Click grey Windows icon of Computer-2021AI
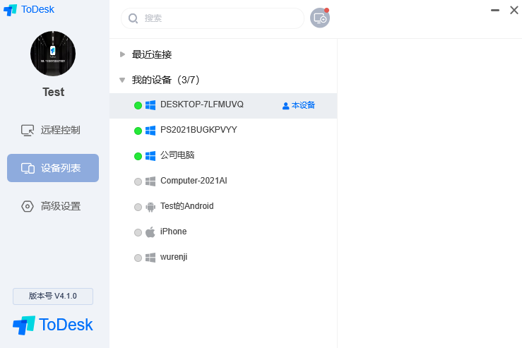The image size is (522, 348). click(150, 181)
